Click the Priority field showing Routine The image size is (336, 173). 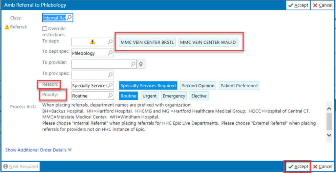pyautogui.click(x=93, y=96)
